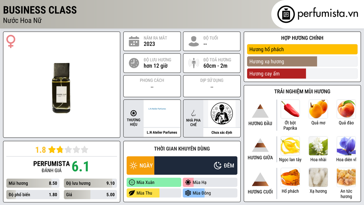This screenshot has width=364, height=205.
Task: Click the Nước Hoa Nữ subtitle
Action: tap(22, 20)
